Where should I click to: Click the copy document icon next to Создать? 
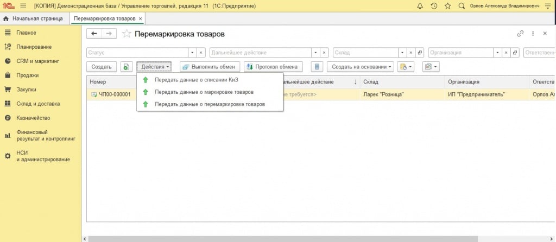[126, 67]
